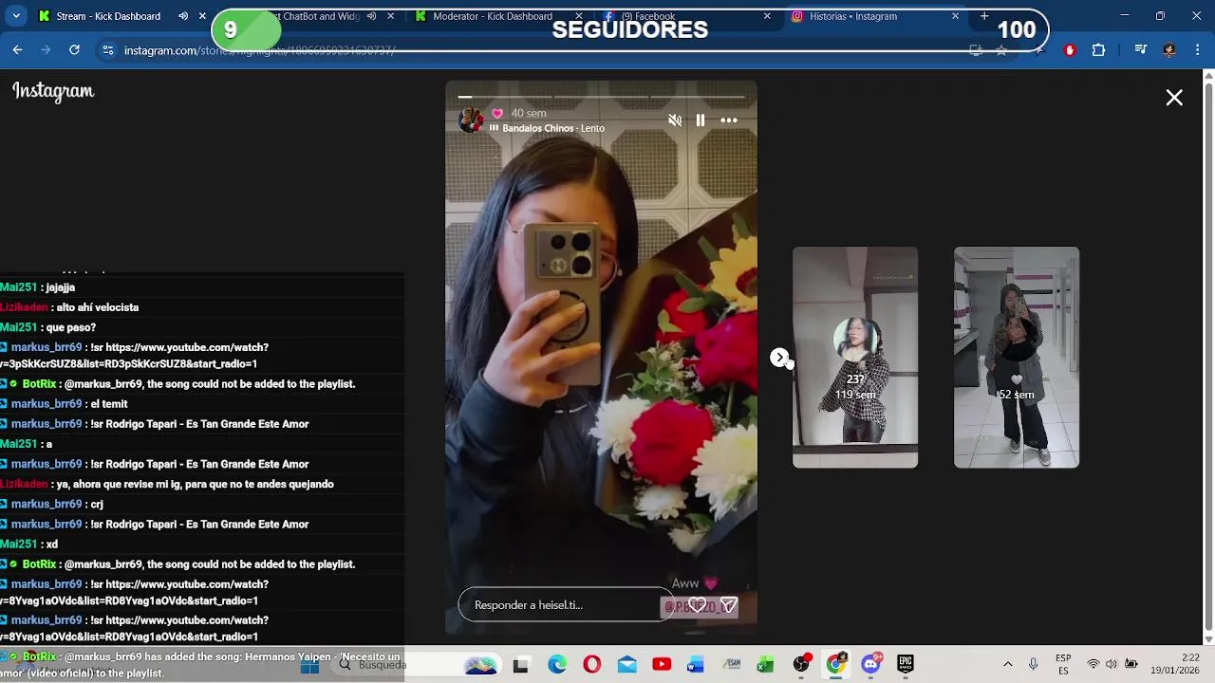Viewport: 1215px width, 683px height.
Task: Click the story progress bar
Action: pos(602,97)
